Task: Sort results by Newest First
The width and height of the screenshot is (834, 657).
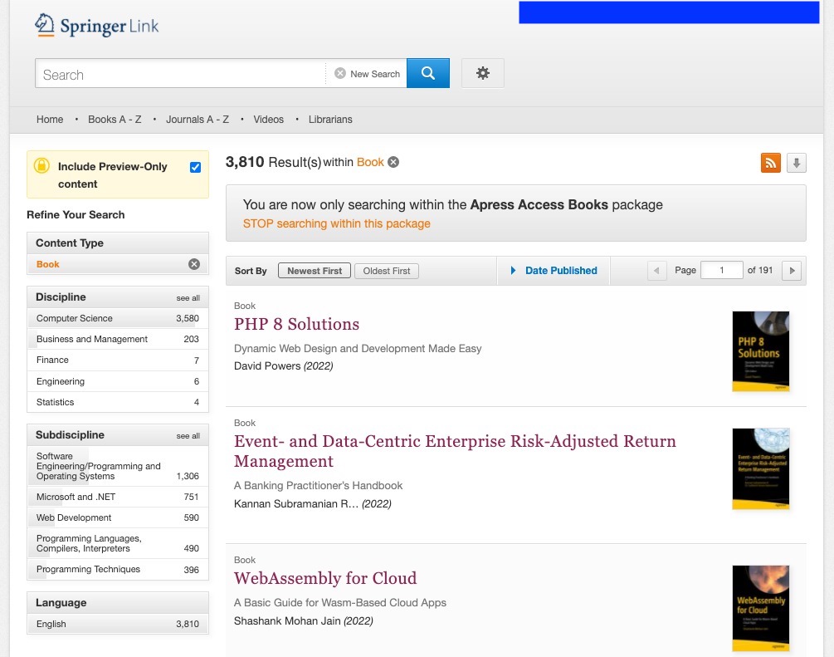Action: [315, 271]
